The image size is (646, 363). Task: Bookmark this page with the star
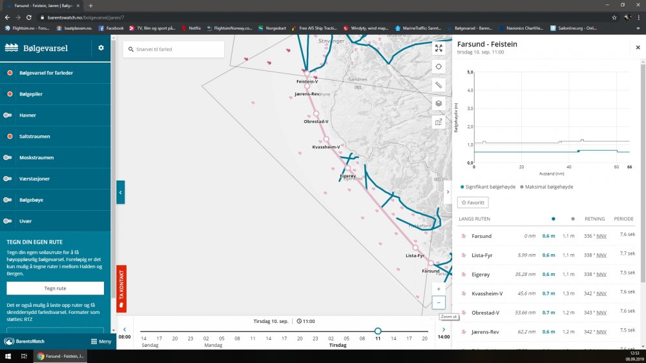(614, 17)
